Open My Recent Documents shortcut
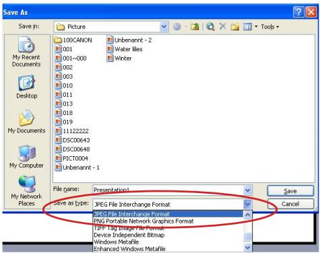The height and width of the screenshot is (253, 320). pos(26,52)
